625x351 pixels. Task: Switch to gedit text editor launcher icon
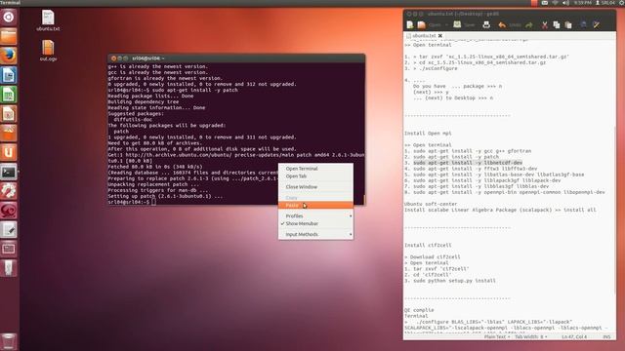[x=9, y=230]
